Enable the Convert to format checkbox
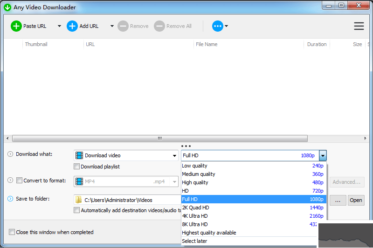The height and width of the screenshot is (248, 373). 19,181
